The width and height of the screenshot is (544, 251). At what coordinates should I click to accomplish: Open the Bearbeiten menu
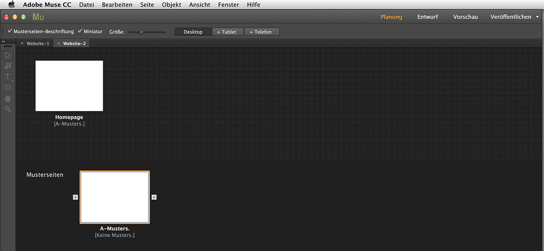point(117,4)
